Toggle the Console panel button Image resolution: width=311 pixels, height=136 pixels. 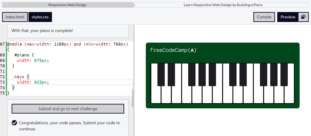264,17
